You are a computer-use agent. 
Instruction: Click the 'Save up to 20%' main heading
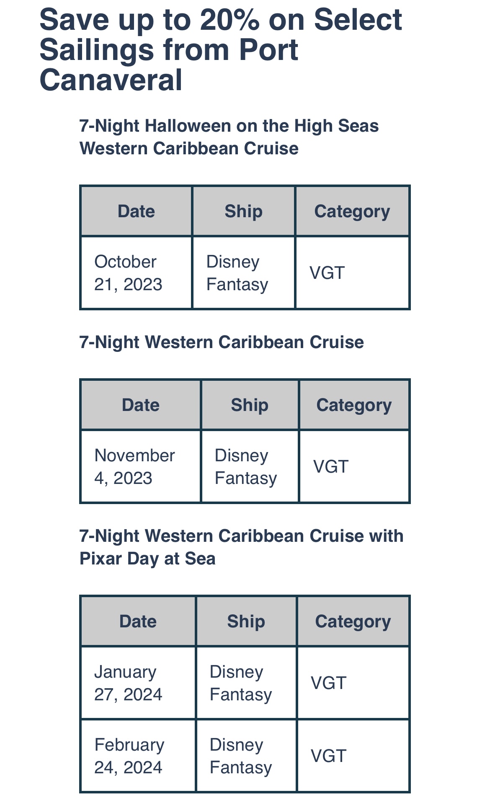click(x=220, y=50)
